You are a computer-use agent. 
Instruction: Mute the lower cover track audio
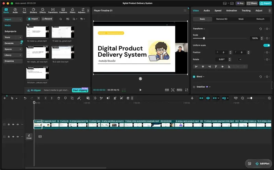[18, 137]
